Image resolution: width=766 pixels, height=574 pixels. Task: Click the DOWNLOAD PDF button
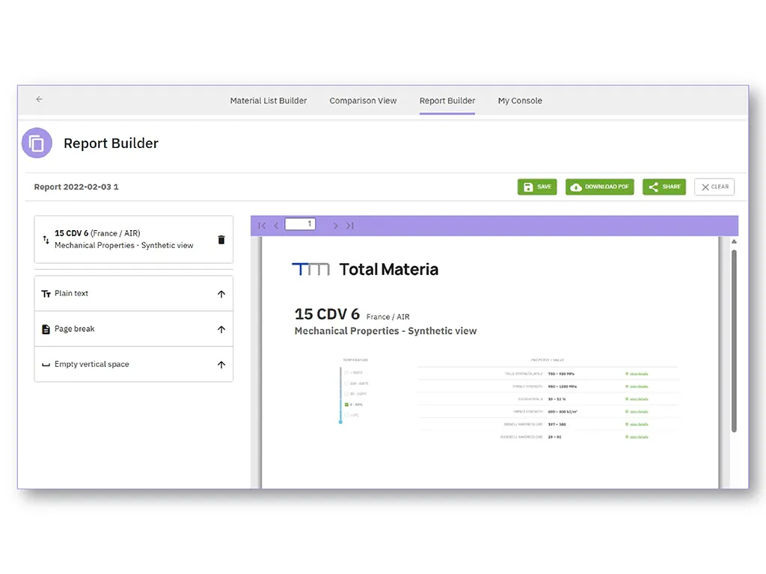599,186
